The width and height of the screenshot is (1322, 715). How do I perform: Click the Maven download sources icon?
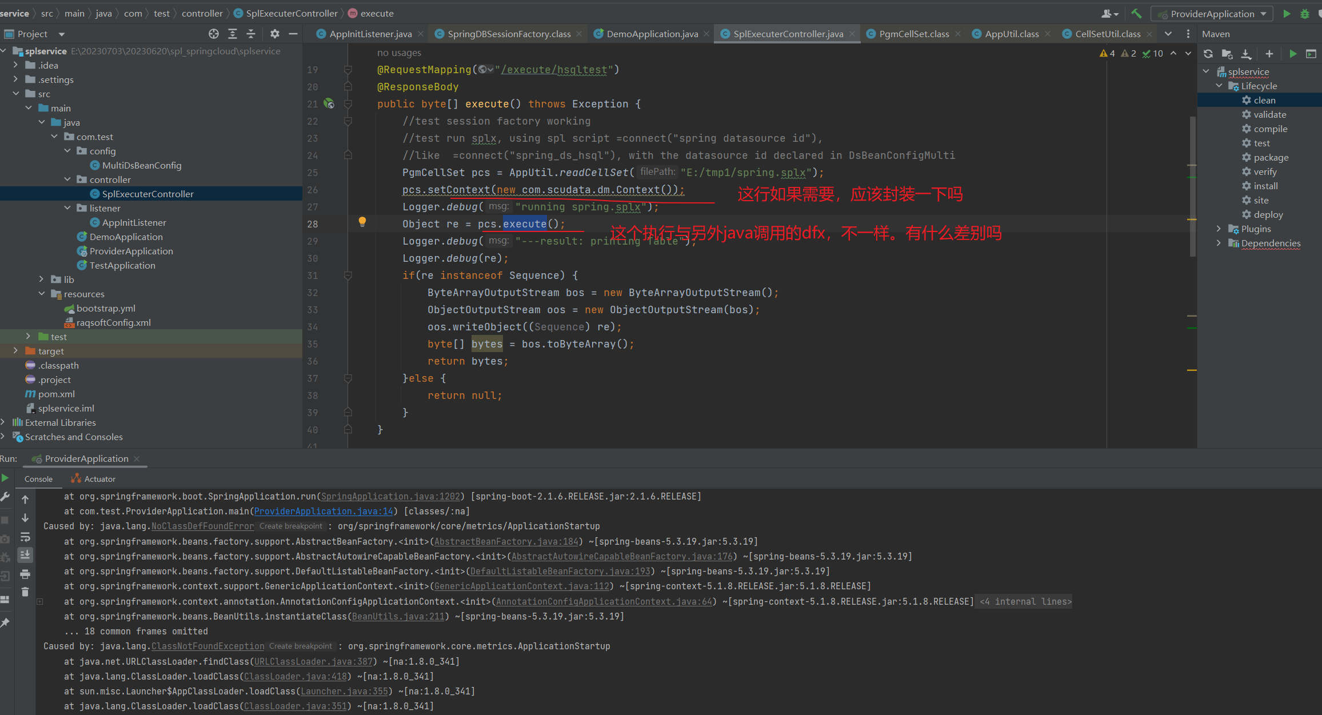[1247, 54]
